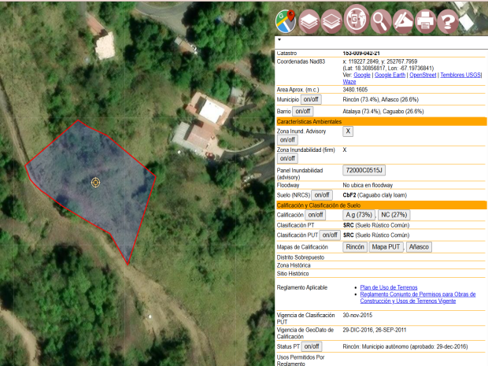
Task: Open the Google Maps basemap icon
Action: click(x=286, y=20)
